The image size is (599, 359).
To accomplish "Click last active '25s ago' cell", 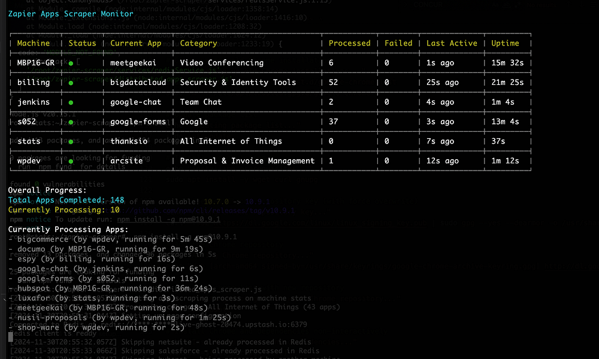I will click(443, 83).
